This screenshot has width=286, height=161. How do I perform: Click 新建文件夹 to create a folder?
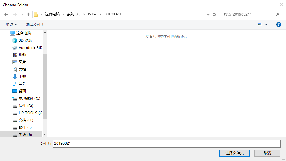coord(35,24)
